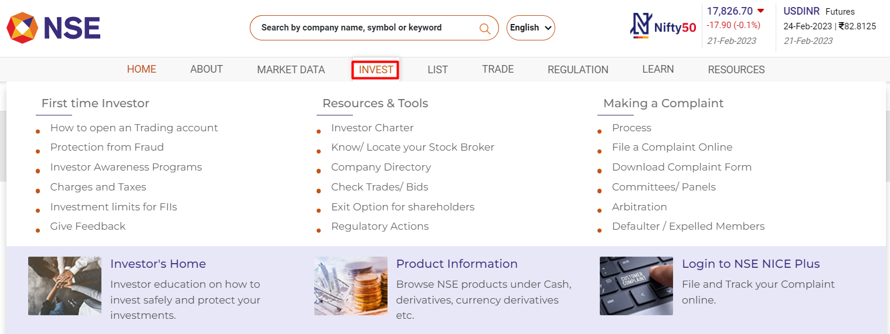Click the USDINR Futures quote
The height and width of the screenshot is (334, 890).
pyautogui.click(x=830, y=26)
